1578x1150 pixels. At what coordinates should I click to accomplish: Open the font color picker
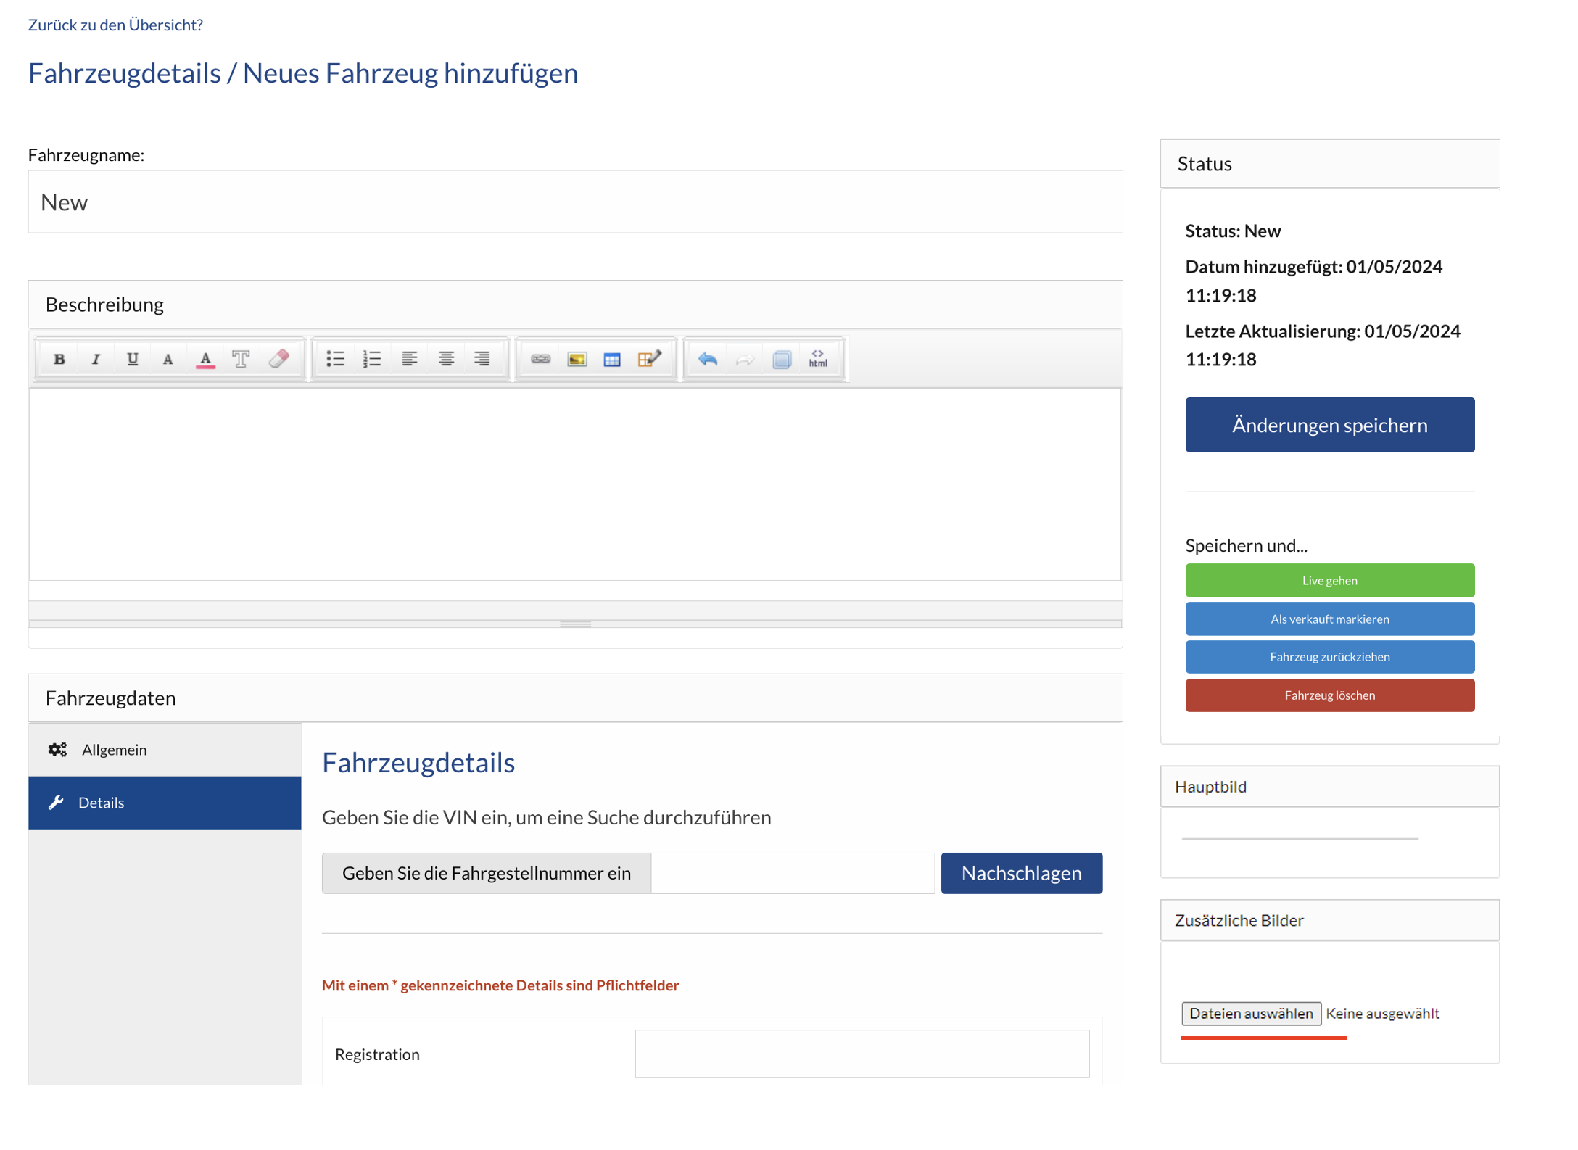[x=205, y=359]
